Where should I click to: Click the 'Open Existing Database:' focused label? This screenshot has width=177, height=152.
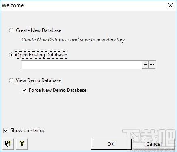click(41, 55)
